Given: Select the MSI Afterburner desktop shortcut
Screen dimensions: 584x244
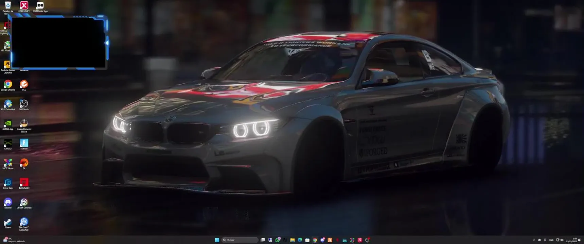Looking at the screenshot, I should coord(6,46).
